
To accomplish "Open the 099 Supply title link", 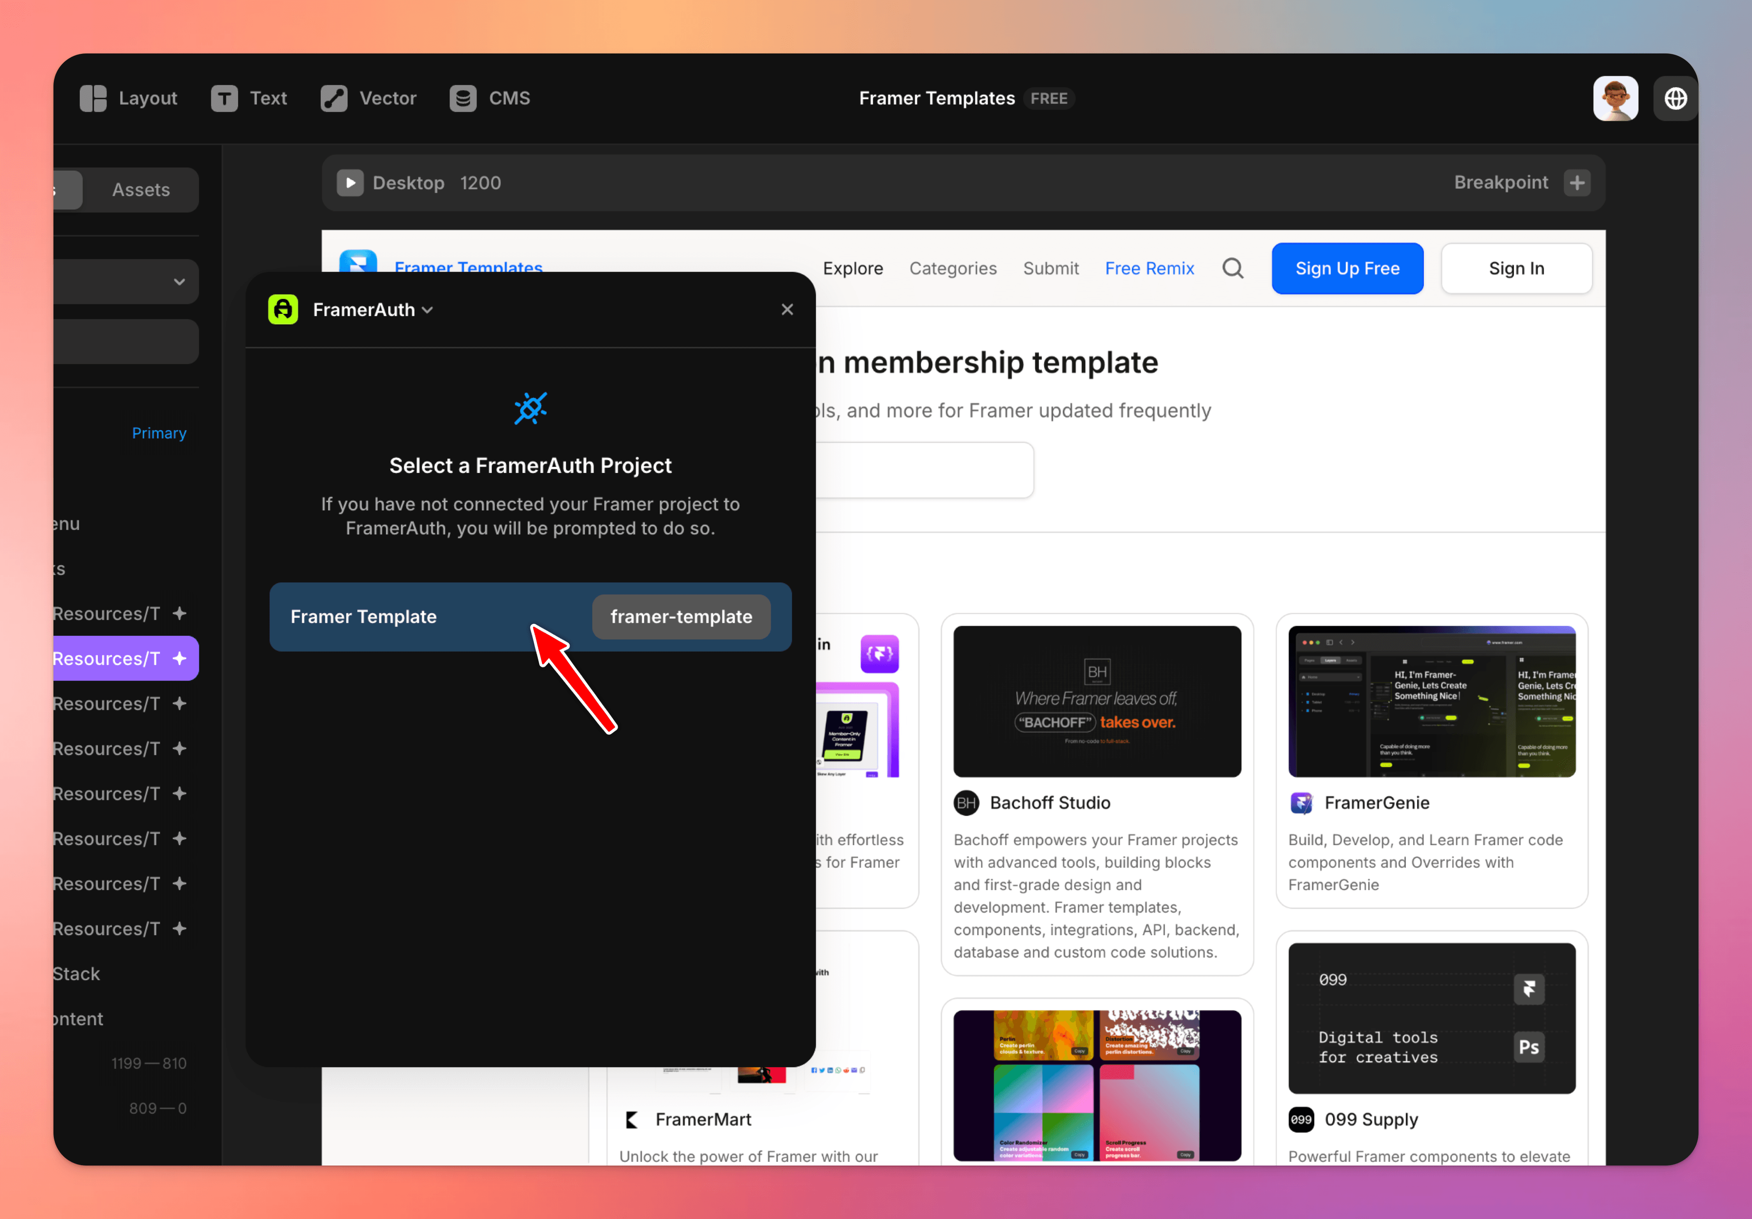I will tap(1370, 1120).
